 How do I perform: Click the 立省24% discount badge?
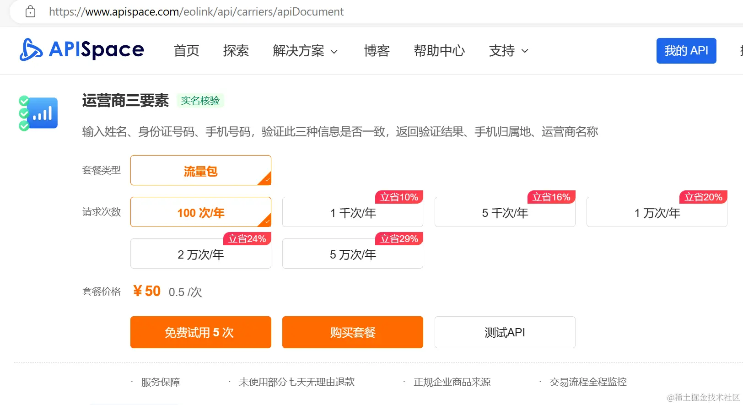point(247,238)
